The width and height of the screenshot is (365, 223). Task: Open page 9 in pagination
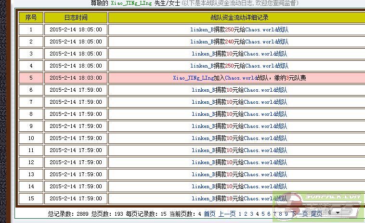[x=286, y=213]
